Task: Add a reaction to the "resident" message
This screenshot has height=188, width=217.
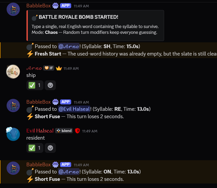Action: 50,148
